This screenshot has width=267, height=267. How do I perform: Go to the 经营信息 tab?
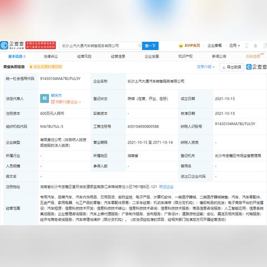[x=118, y=56]
